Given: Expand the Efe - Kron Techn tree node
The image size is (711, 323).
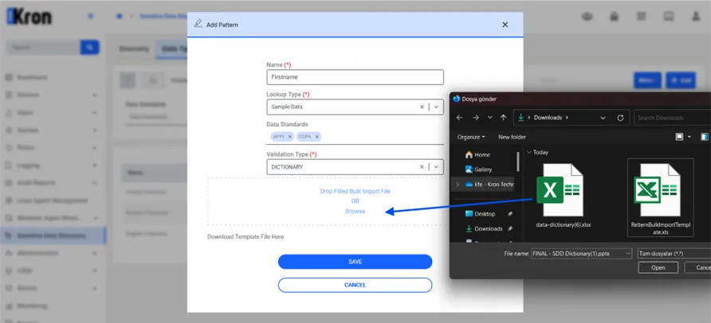Looking at the screenshot, I should 458,184.
